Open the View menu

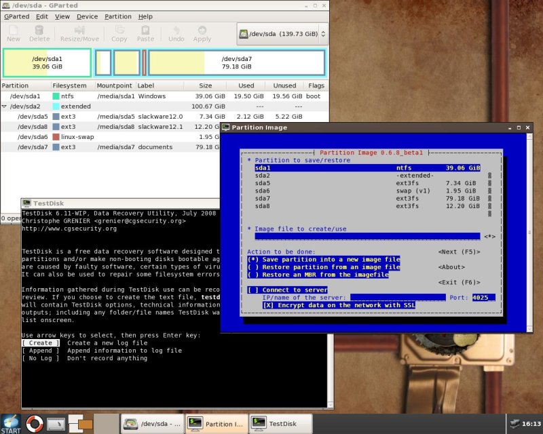point(62,16)
